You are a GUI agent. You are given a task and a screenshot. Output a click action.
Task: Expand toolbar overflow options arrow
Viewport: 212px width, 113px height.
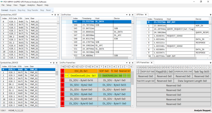pyautogui.click(x=53, y=12)
